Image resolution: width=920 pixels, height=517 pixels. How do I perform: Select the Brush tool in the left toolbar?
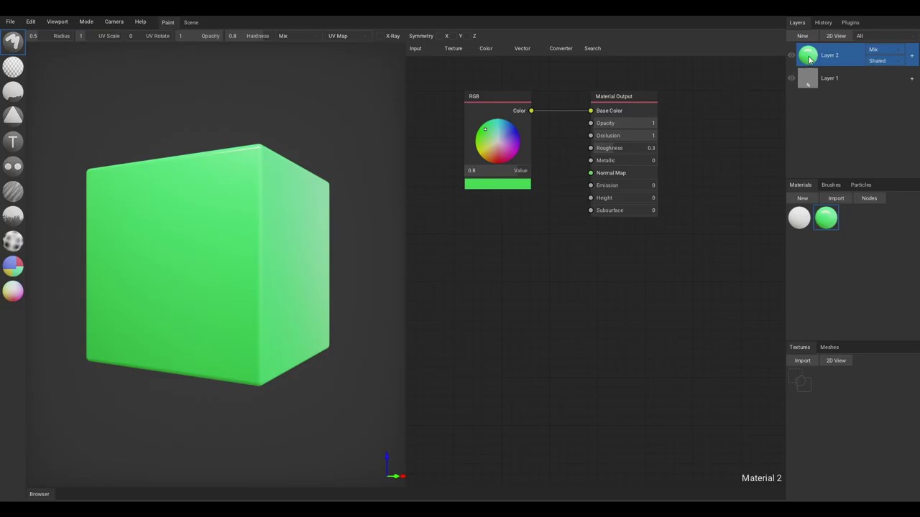click(x=13, y=42)
